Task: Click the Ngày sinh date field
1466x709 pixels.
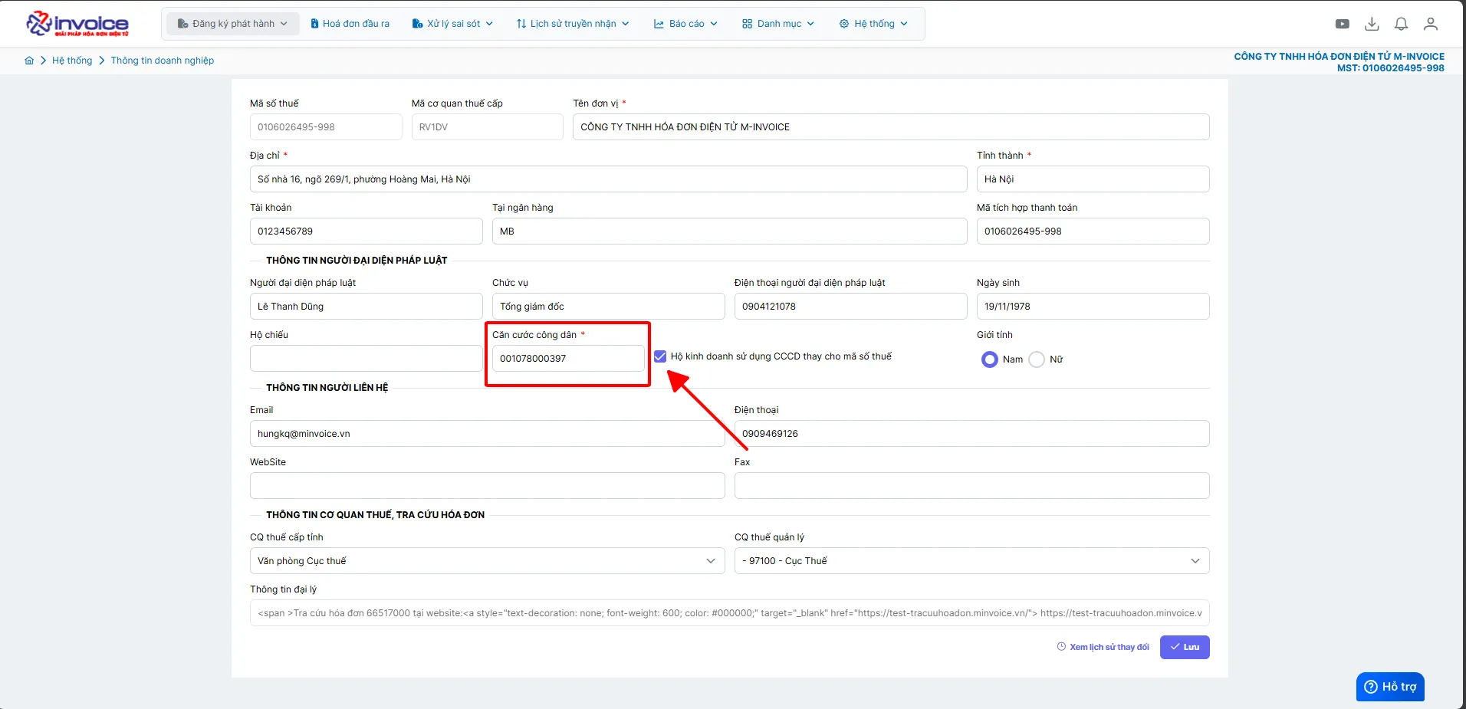Action: [1093, 307]
